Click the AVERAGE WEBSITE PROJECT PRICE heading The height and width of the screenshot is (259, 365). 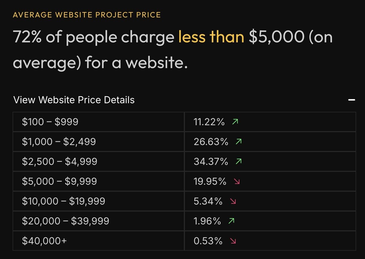tap(86, 15)
